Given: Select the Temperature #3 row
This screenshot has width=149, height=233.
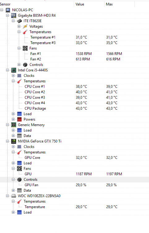Looking at the screenshot, I should coord(74,43).
